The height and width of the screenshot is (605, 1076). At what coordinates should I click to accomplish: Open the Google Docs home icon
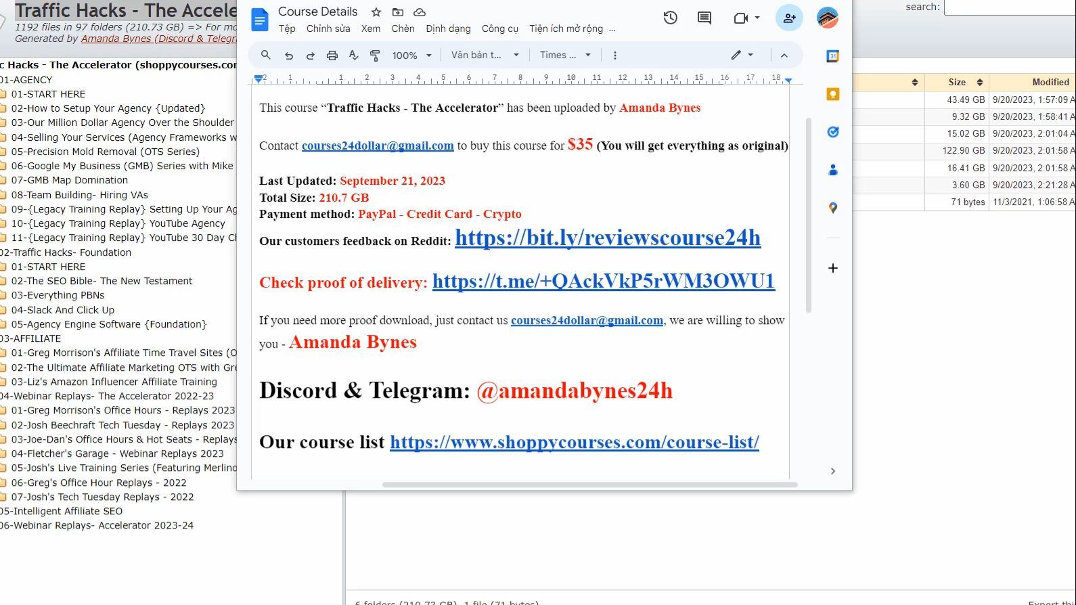pyautogui.click(x=259, y=20)
